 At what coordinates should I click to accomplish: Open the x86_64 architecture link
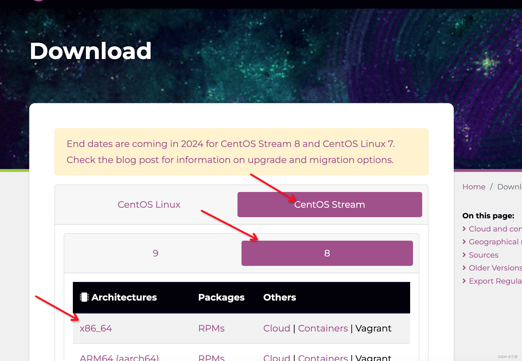pos(96,328)
